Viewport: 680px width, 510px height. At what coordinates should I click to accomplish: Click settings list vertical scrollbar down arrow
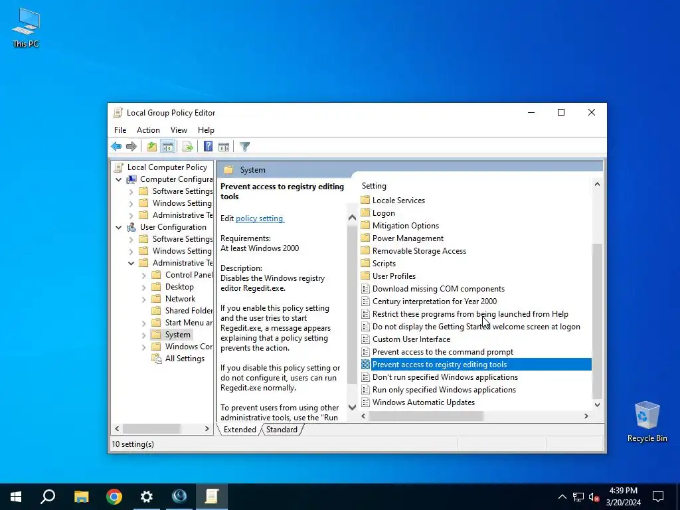(x=597, y=404)
